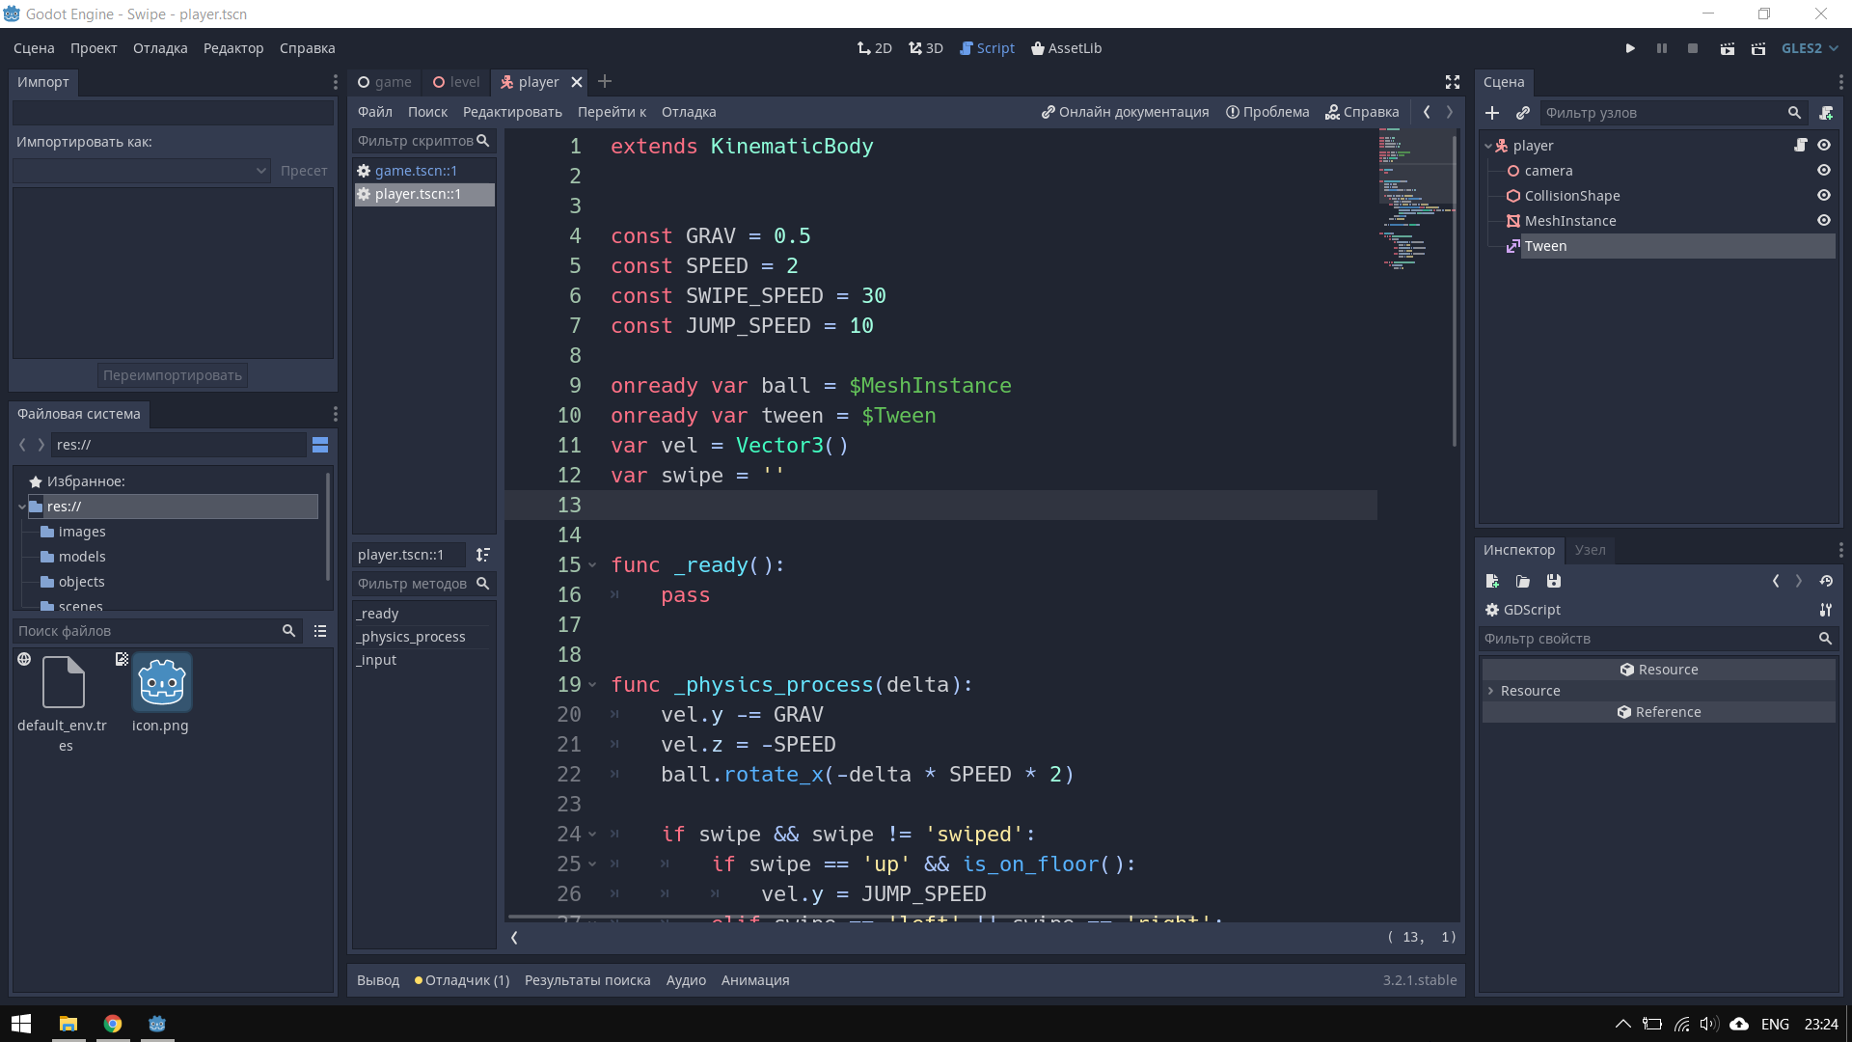Create a new resource in the Inspector
This screenshot has width=1852, height=1042.
(x=1491, y=581)
